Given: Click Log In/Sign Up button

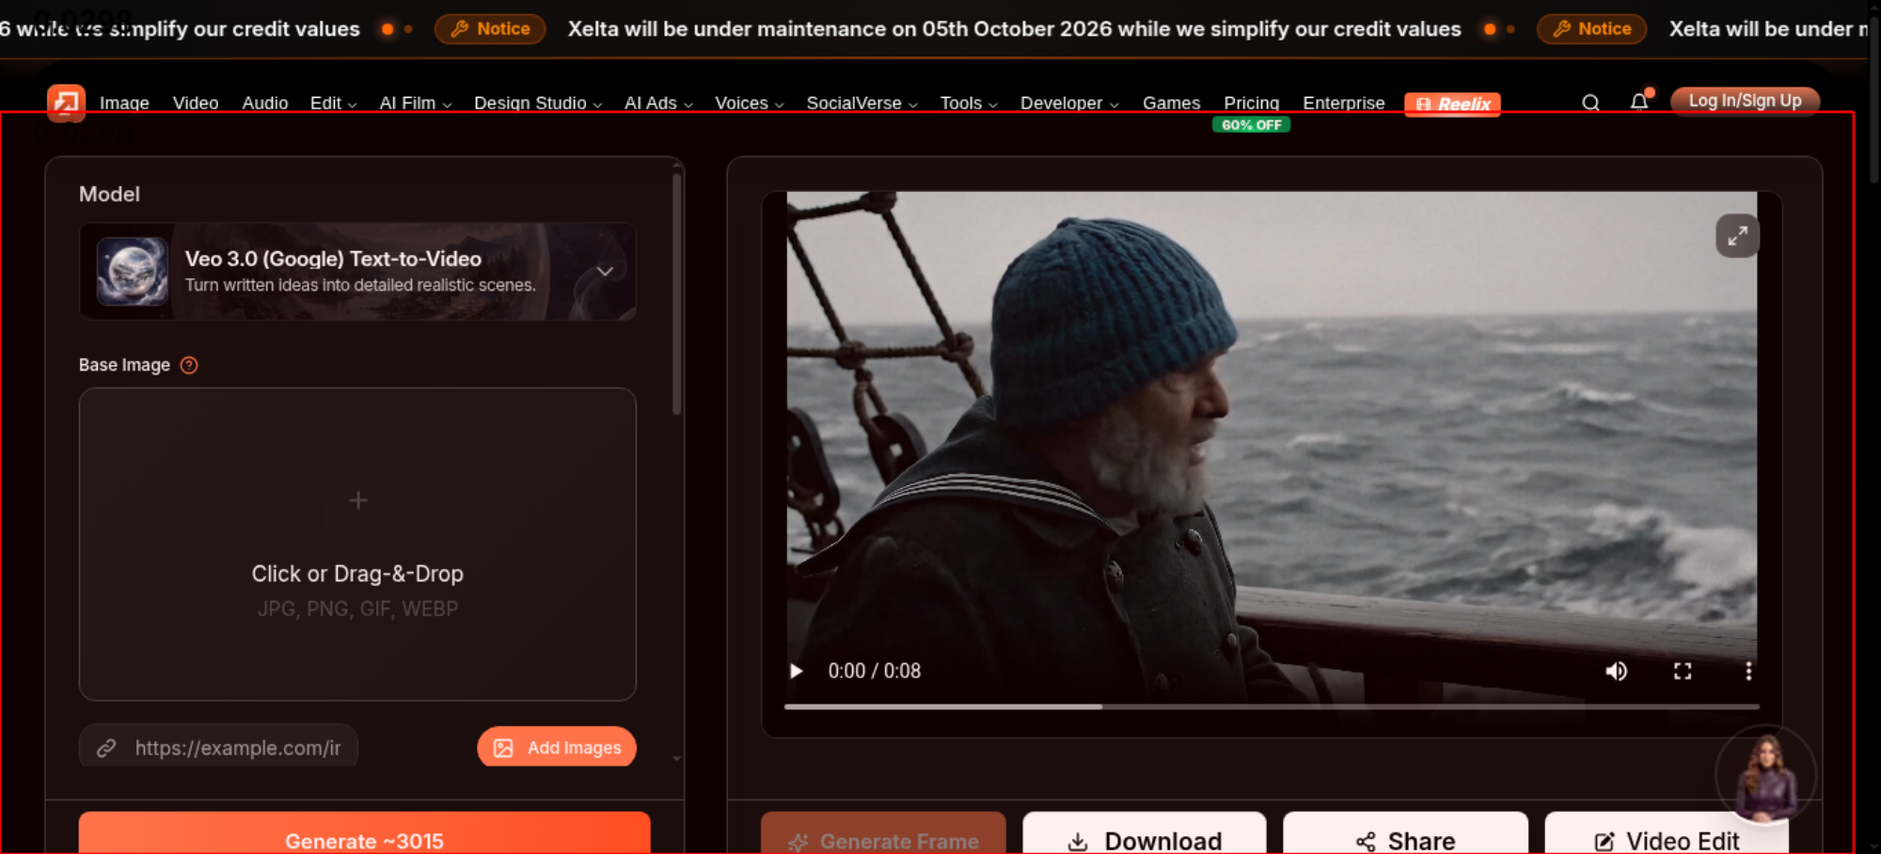Looking at the screenshot, I should coord(1745,101).
